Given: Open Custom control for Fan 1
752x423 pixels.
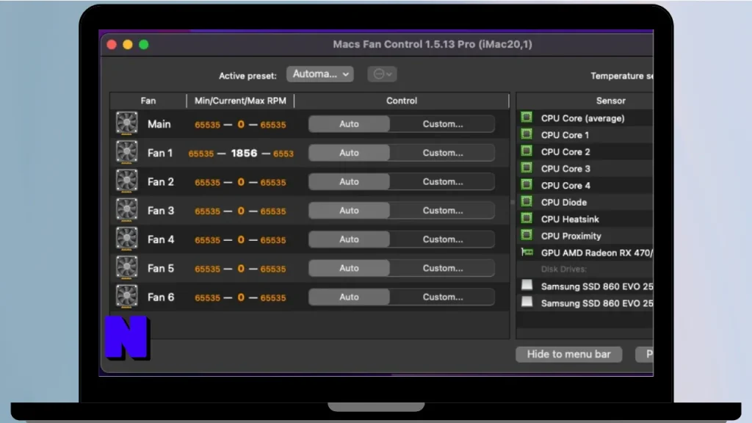Looking at the screenshot, I should pyautogui.click(x=442, y=153).
